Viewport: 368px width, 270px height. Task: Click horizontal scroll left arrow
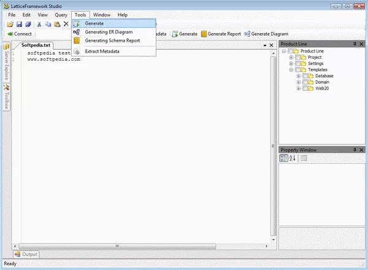15,246
